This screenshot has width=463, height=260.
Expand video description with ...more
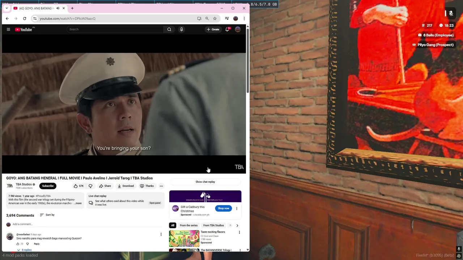tap(78, 203)
